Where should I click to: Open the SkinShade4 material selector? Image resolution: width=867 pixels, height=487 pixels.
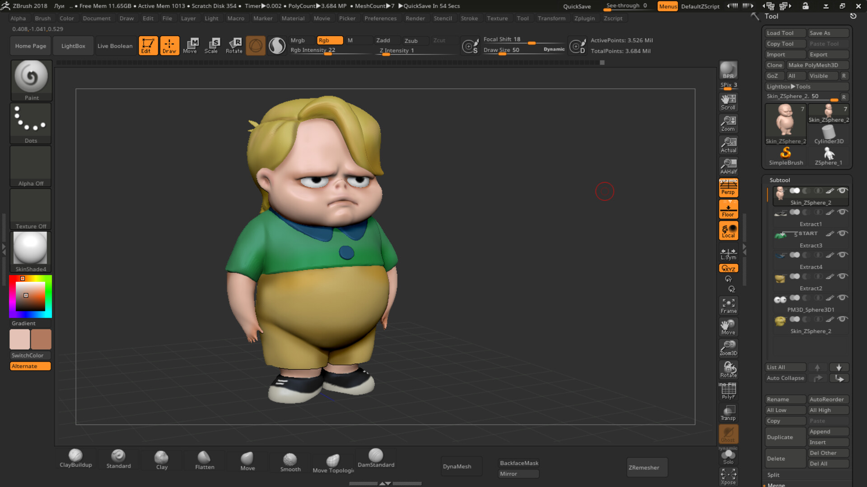(x=31, y=252)
